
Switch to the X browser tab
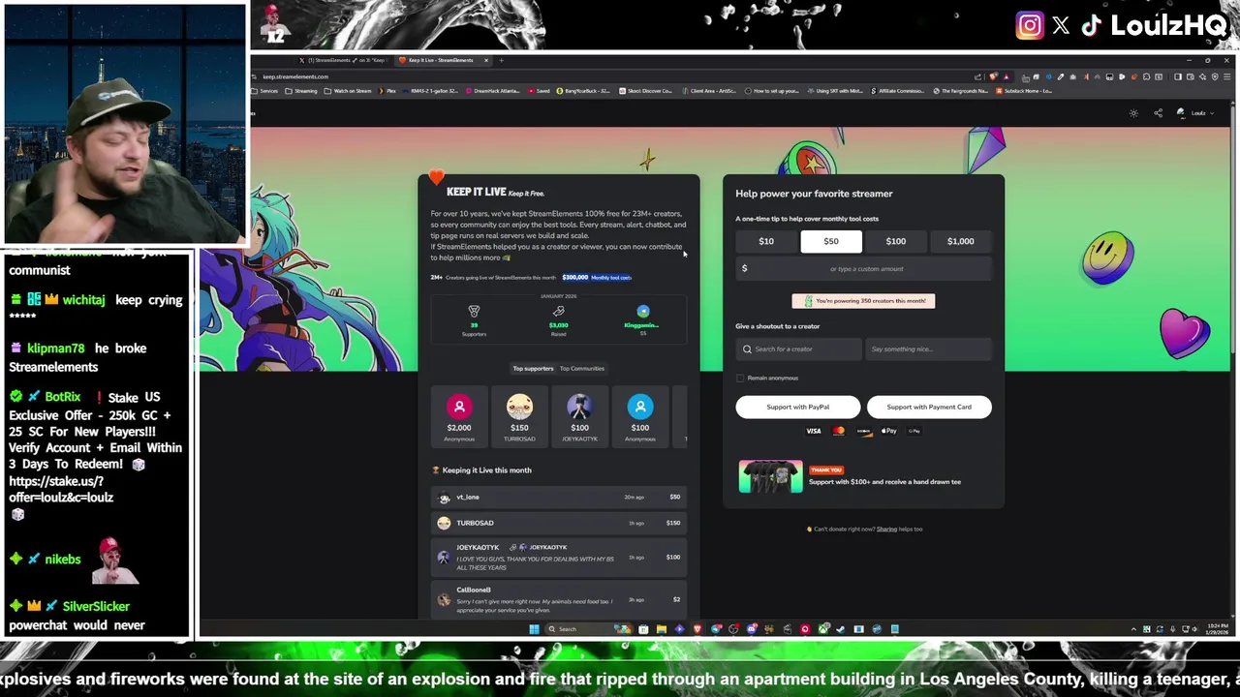point(342,60)
